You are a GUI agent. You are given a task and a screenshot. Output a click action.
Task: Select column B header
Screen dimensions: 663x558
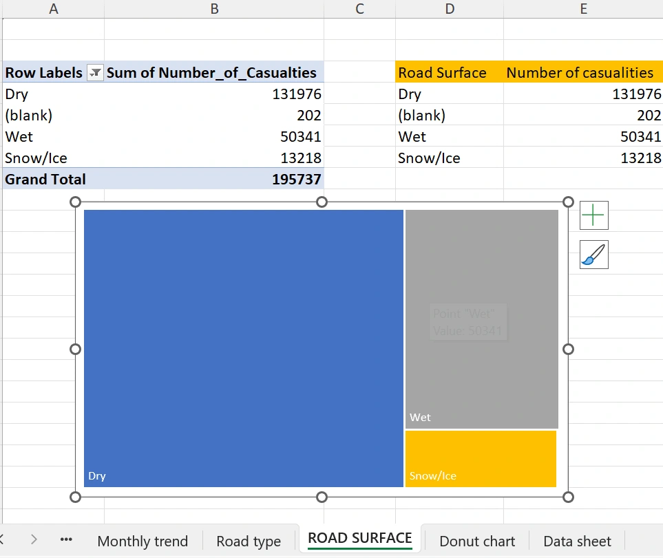click(x=214, y=9)
